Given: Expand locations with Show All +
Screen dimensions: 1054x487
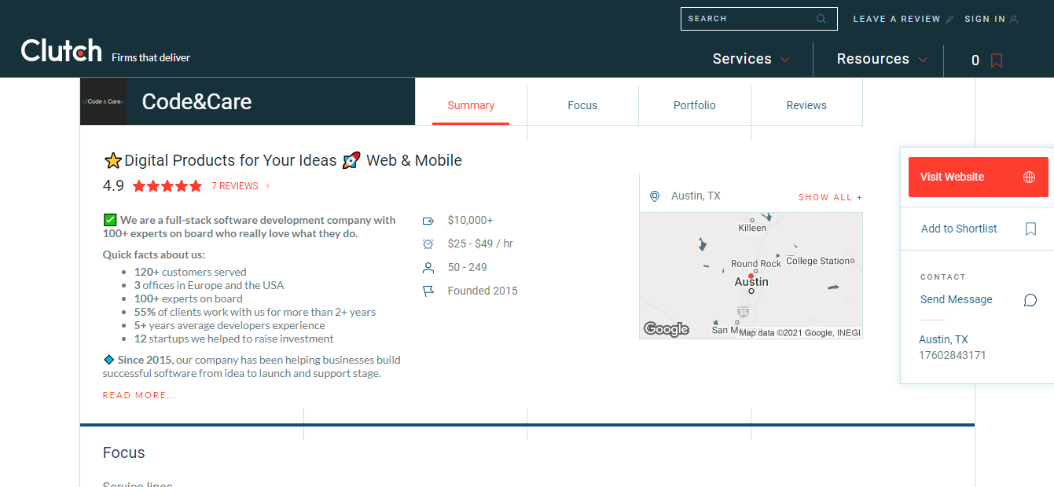Looking at the screenshot, I should [x=830, y=197].
